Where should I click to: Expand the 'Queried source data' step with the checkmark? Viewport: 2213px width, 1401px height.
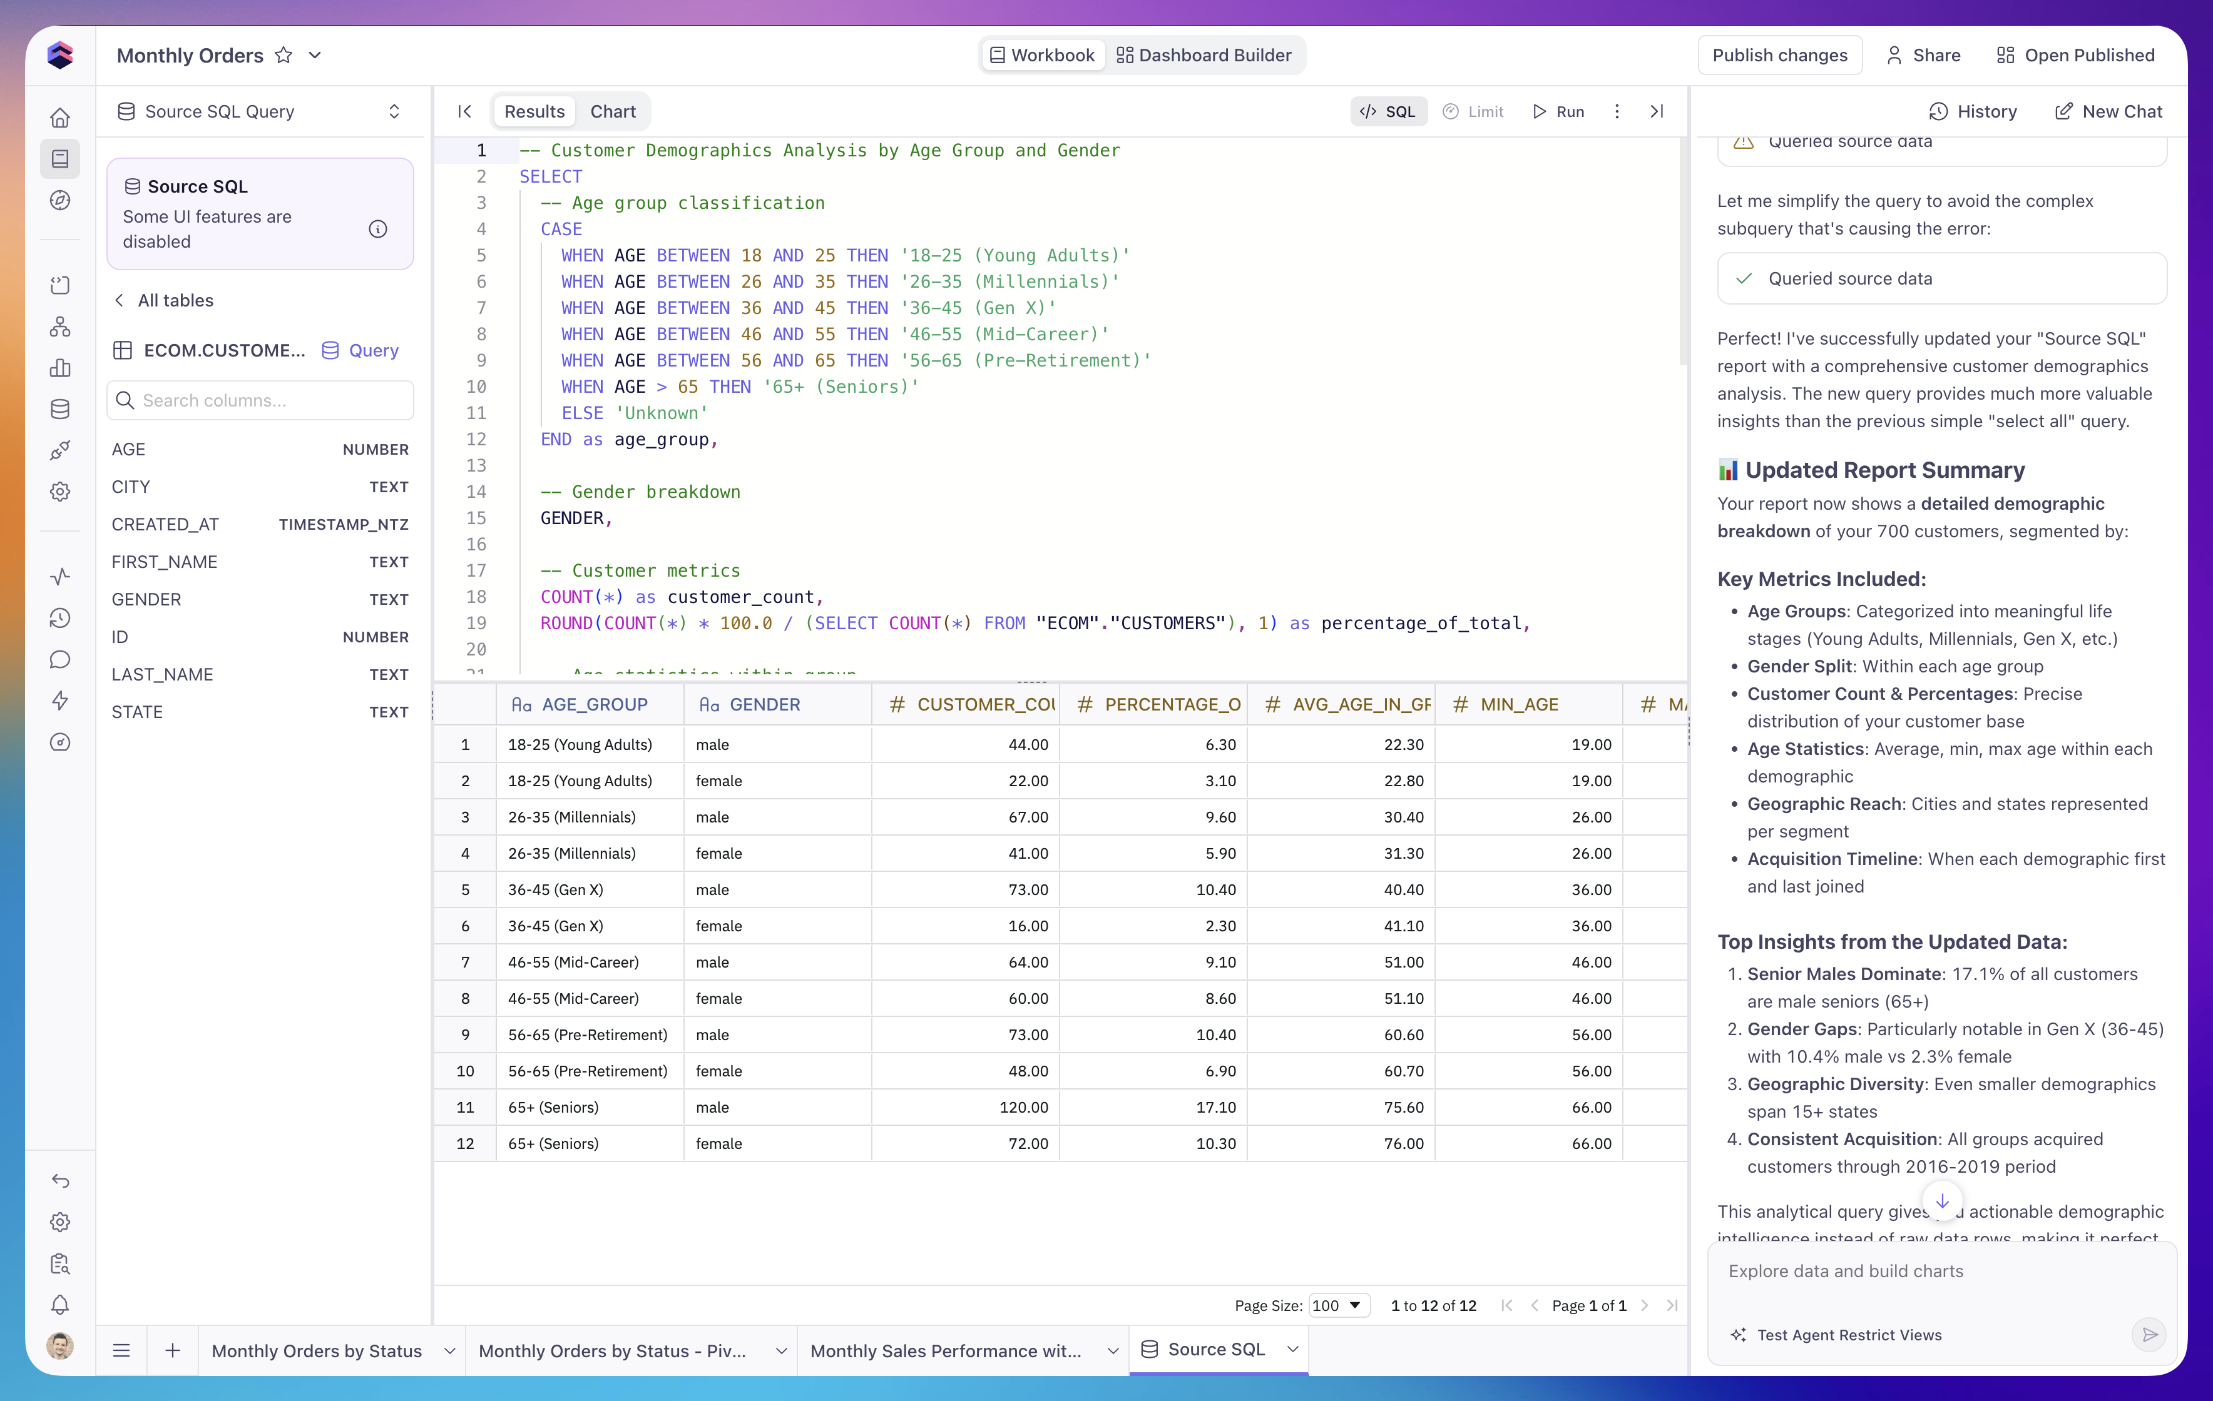[x=1942, y=278]
